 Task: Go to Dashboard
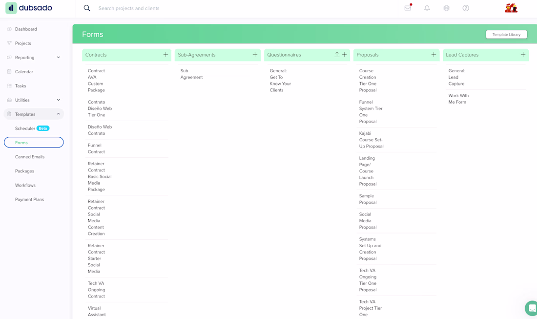(x=26, y=29)
